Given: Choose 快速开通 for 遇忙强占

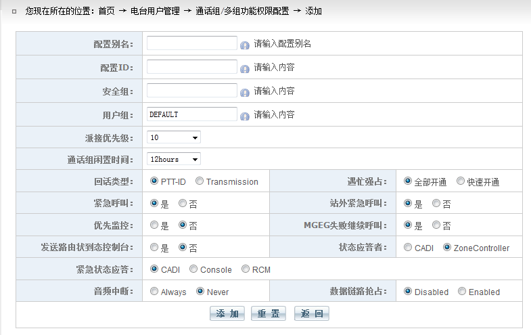Looking at the screenshot, I should click(x=461, y=181).
